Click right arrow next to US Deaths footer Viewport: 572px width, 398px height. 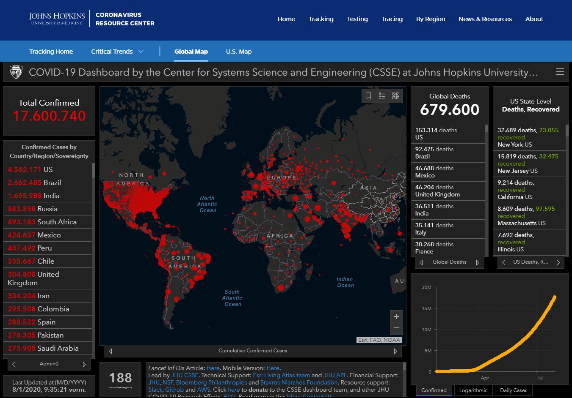click(558, 262)
